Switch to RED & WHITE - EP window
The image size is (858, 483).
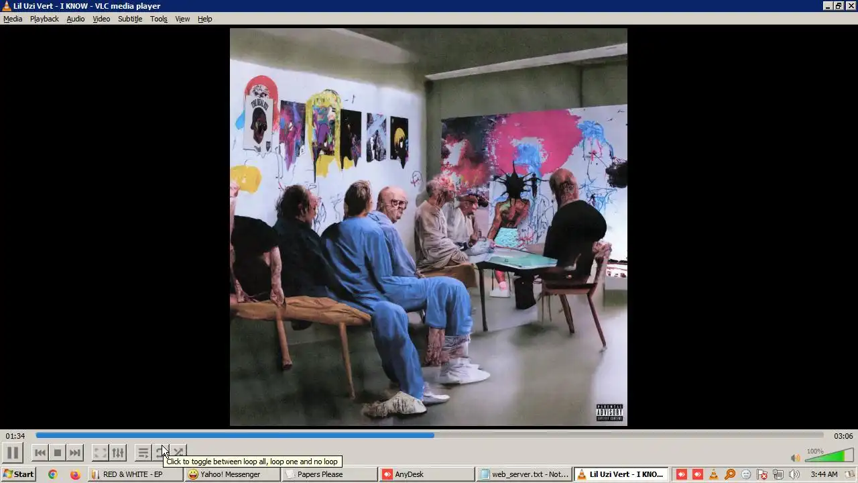pyautogui.click(x=135, y=474)
